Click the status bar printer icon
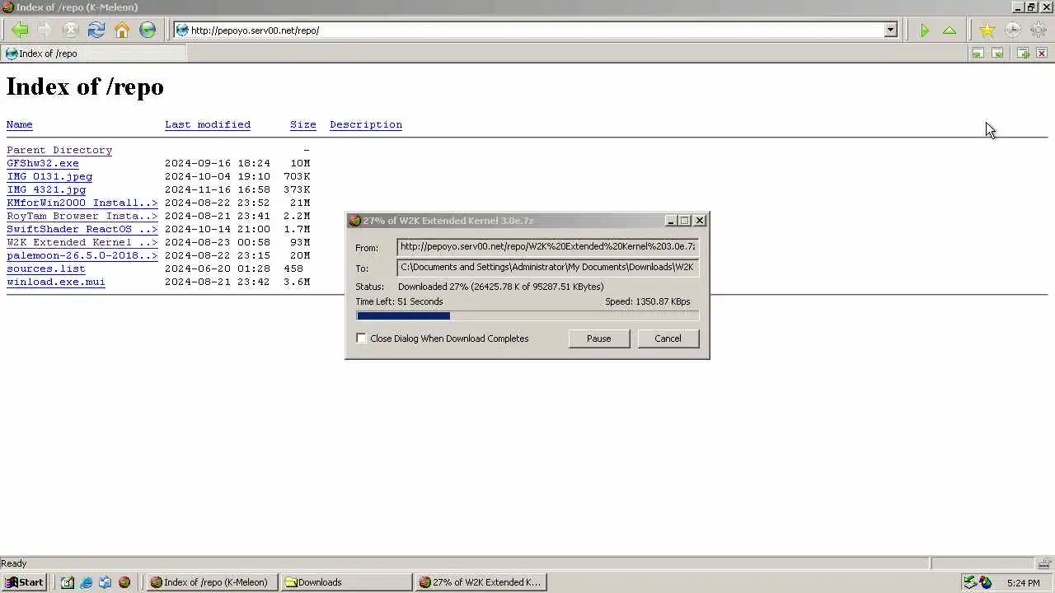The image size is (1055, 593). (x=1043, y=563)
